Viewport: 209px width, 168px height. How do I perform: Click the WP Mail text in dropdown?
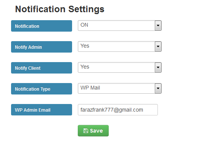[x=90, y=88]
